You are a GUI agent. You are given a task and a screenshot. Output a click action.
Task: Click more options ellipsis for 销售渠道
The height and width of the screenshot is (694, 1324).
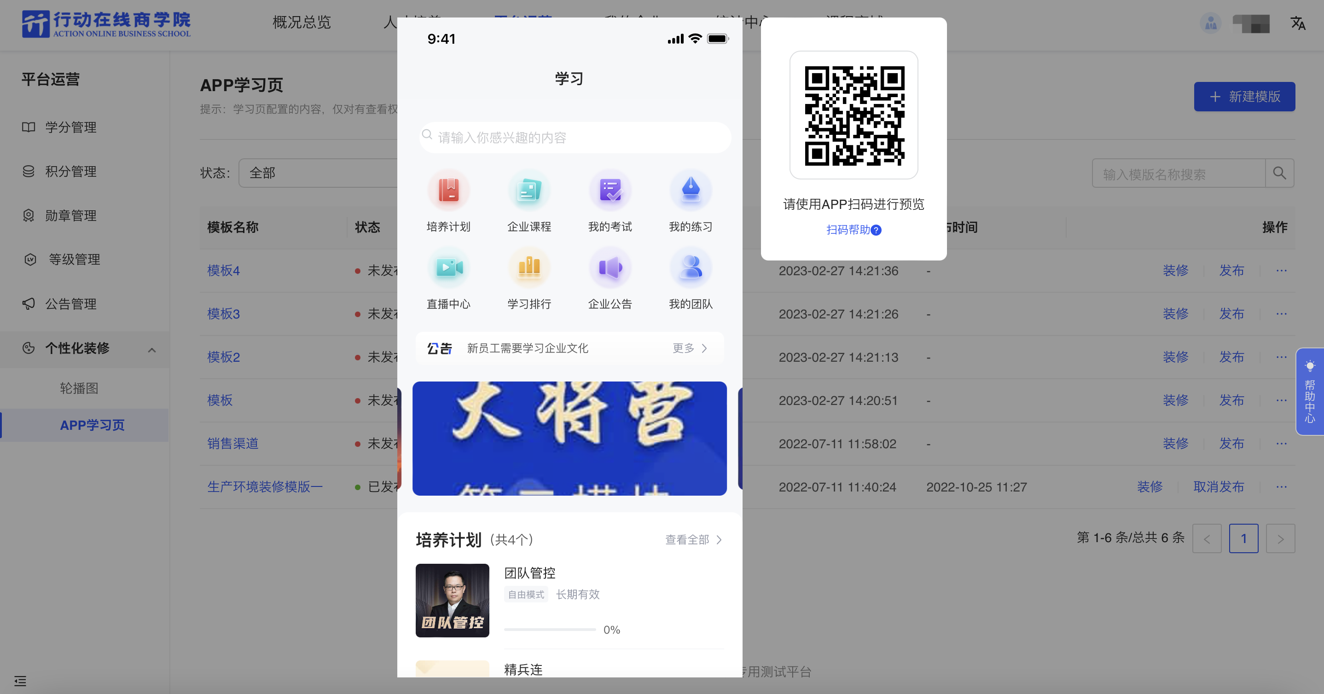(1281, 443)
